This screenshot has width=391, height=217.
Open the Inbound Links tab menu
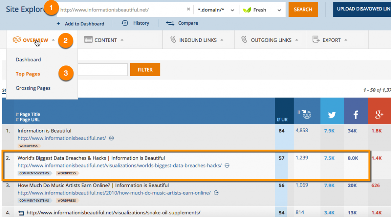click(x=198, y=40)
